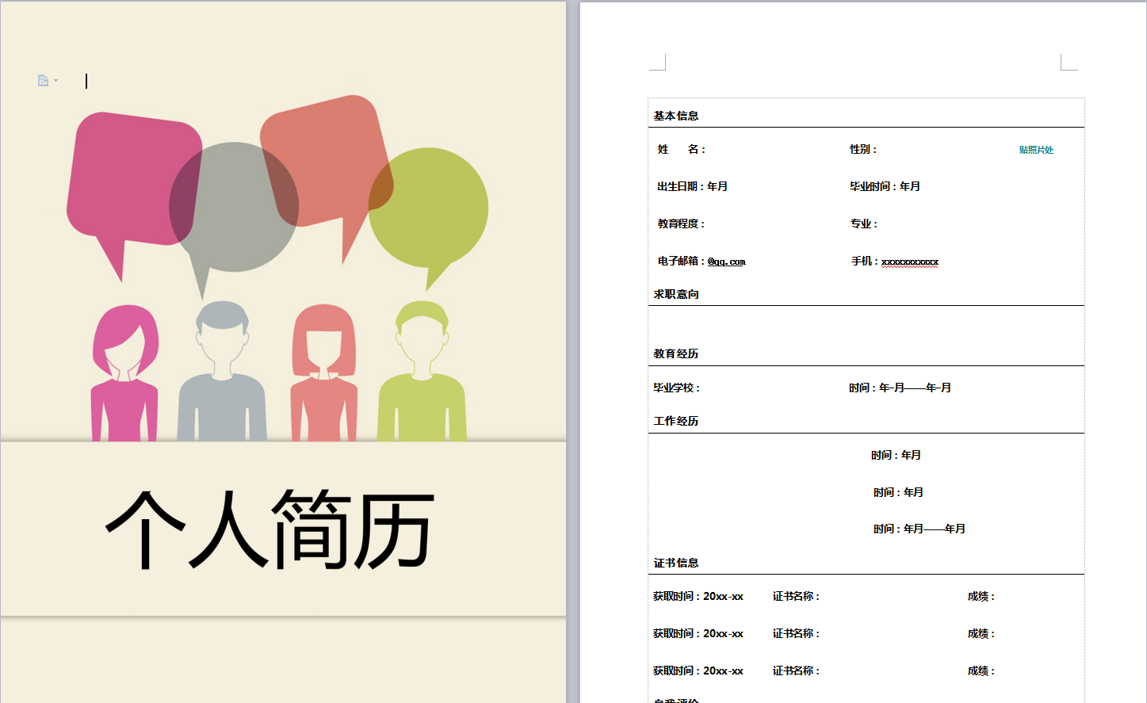Click the 毕业时间:年月 line
The height and width of the screenshot is (703, 1147).
coord(885,186)
